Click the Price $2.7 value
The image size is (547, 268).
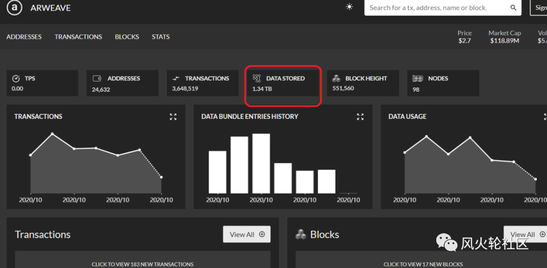[464, 41]
